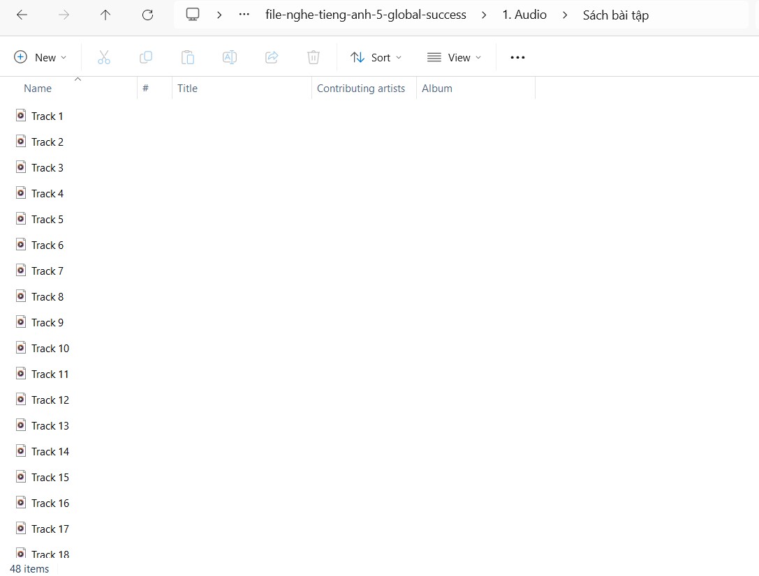Click the Copy icon in the toolbar

coord(146,57)
